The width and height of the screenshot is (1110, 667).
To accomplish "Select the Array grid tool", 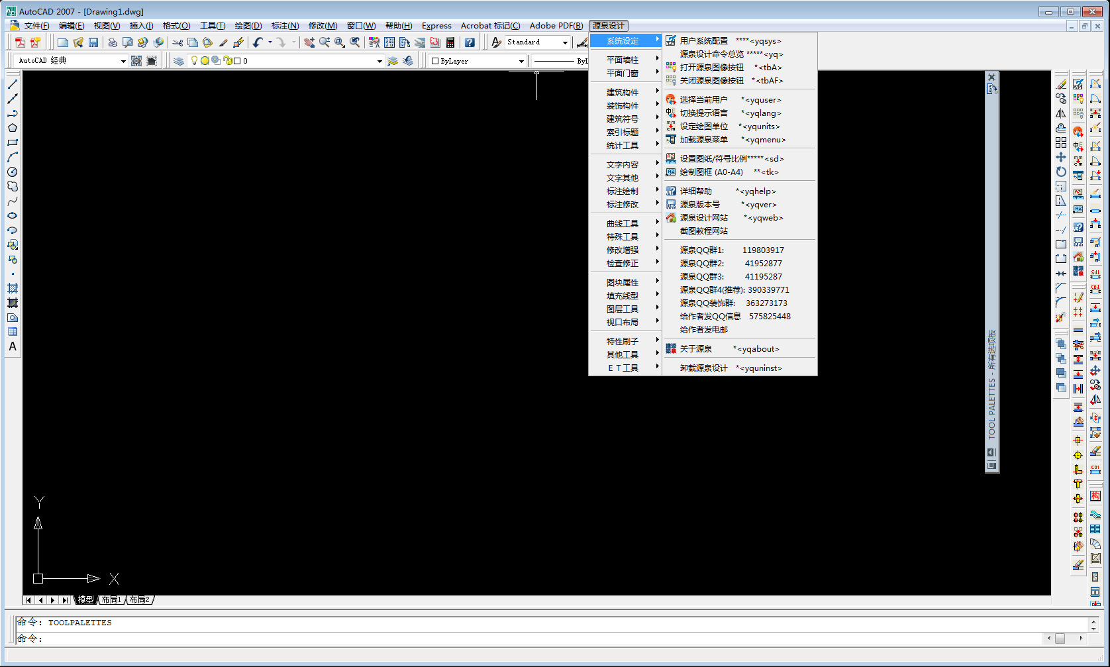I will coord(1061,142).
